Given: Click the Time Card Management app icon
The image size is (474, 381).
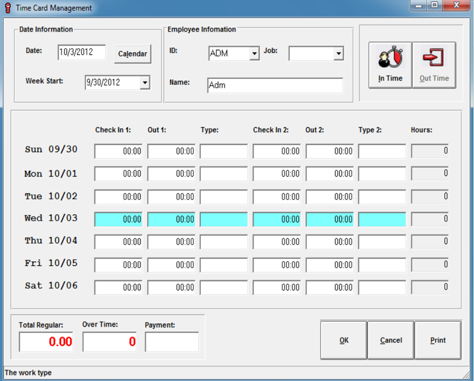Looking at the screenshot, I should point(8,8).
